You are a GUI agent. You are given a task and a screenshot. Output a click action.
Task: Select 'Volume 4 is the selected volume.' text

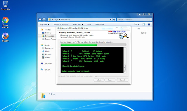(73, 66)
